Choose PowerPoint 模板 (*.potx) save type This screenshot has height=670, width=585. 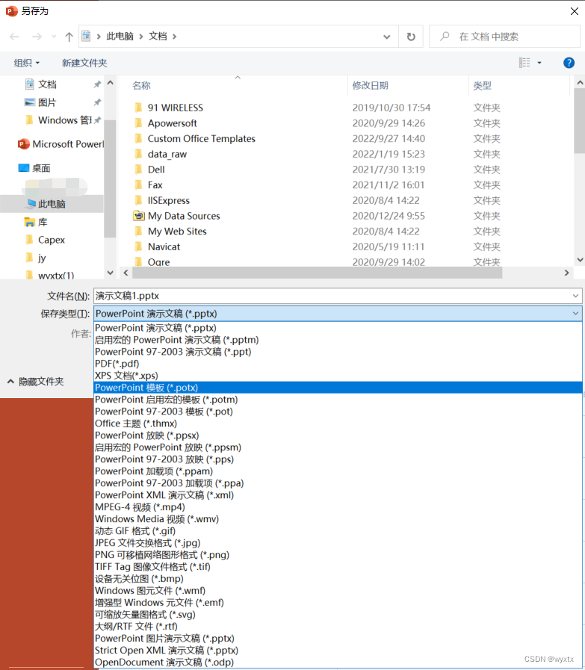click(338, 388)
